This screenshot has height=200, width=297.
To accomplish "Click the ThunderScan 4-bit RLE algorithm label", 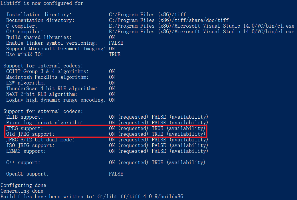I will click(52, 88).
